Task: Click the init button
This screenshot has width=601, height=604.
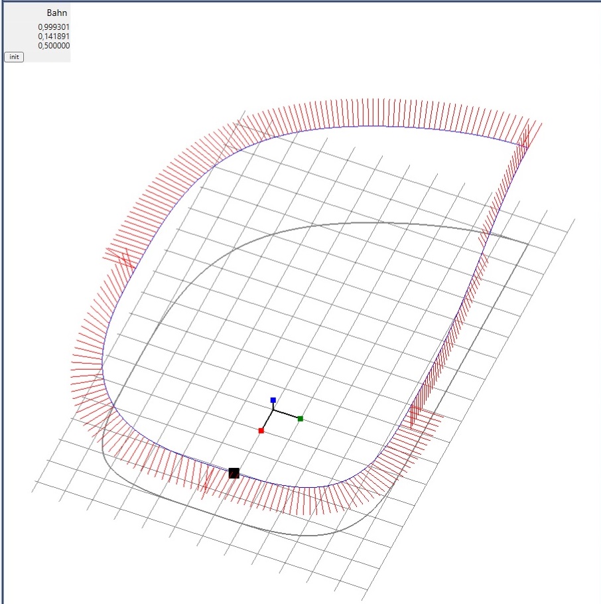Action: 14,57
